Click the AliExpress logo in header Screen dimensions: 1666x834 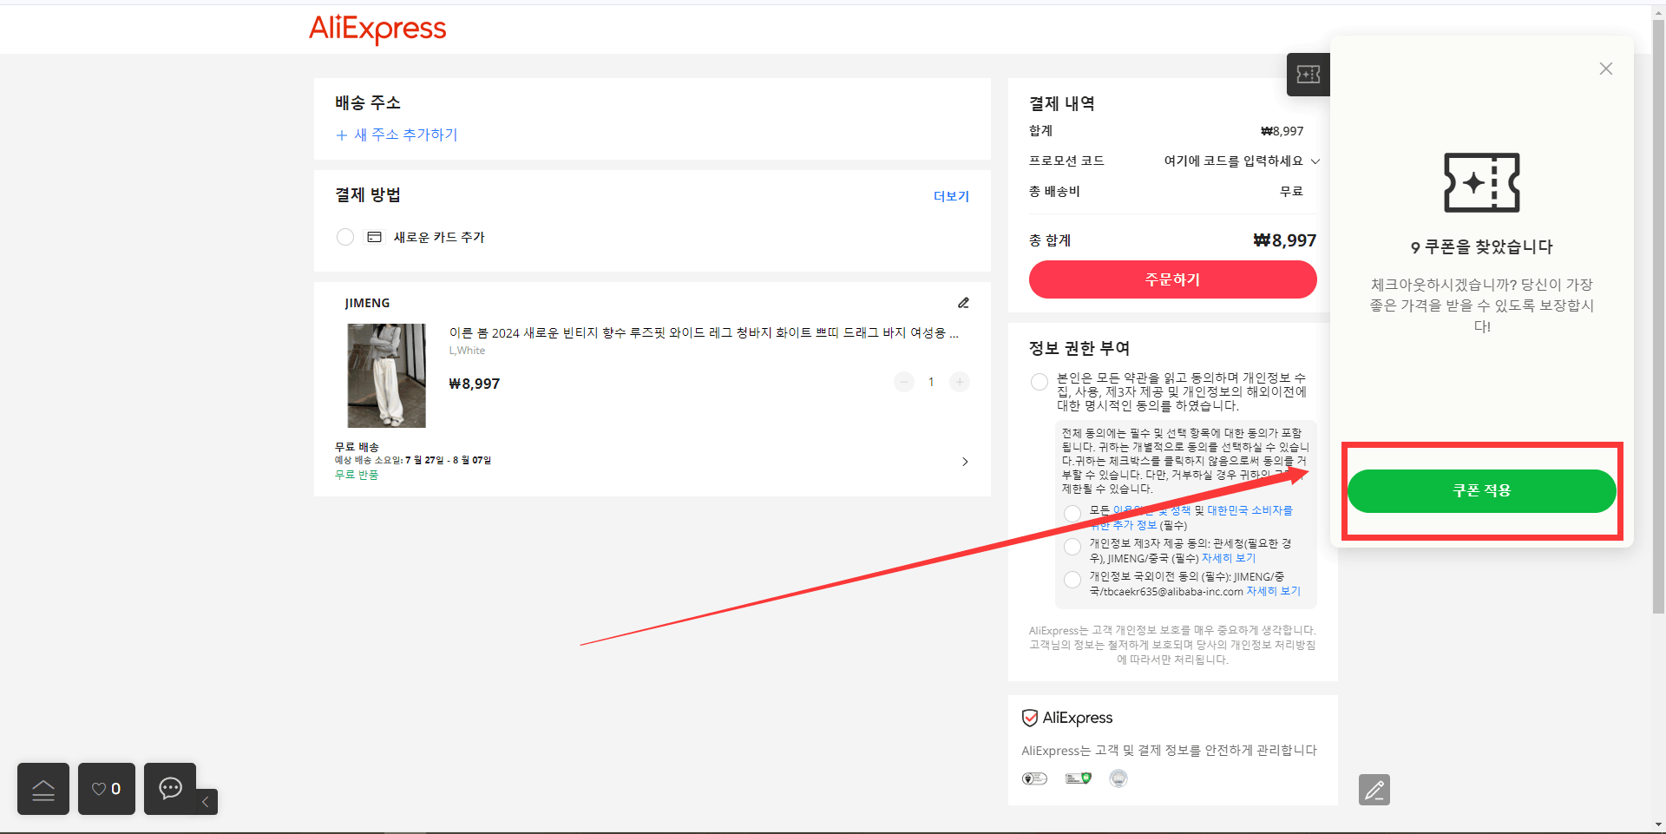377,29
